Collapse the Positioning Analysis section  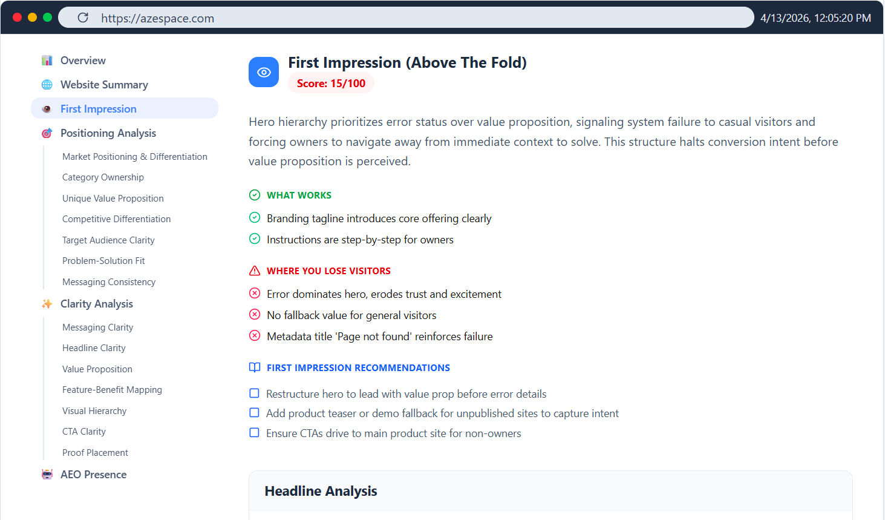108,133
